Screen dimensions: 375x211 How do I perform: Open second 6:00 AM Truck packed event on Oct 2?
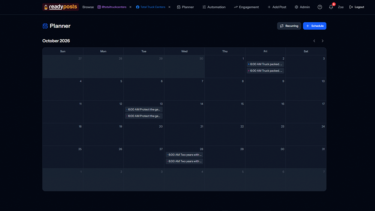[265, 71]
